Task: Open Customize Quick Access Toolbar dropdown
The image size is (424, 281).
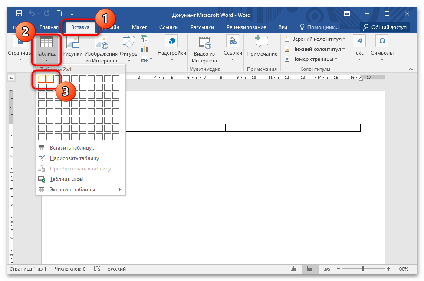Action: [x=72, y=14]
